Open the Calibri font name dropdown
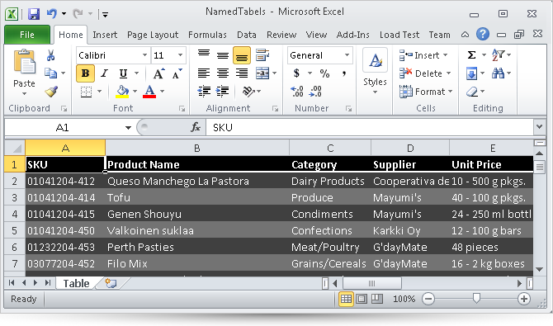The image size is (553, 326). coord(144,55)
